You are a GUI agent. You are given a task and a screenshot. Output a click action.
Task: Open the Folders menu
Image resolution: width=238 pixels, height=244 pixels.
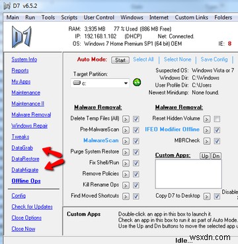[x=223, y=17]
